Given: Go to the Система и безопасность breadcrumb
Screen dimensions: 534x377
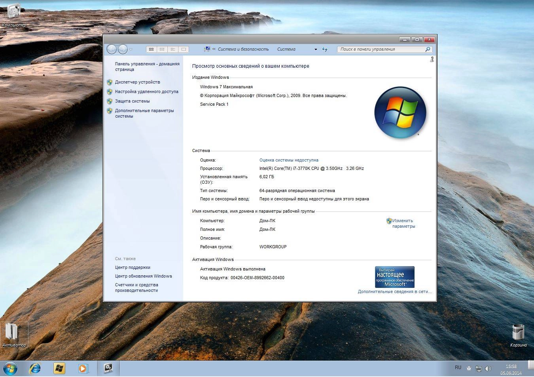Looking at the screenshot, I should click(243, 49).
